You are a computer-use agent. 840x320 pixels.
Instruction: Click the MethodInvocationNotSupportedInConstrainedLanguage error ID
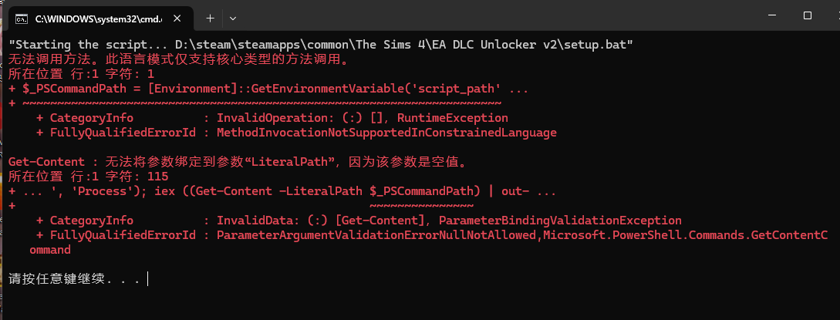pyautogui.click(x=386, y=133)
